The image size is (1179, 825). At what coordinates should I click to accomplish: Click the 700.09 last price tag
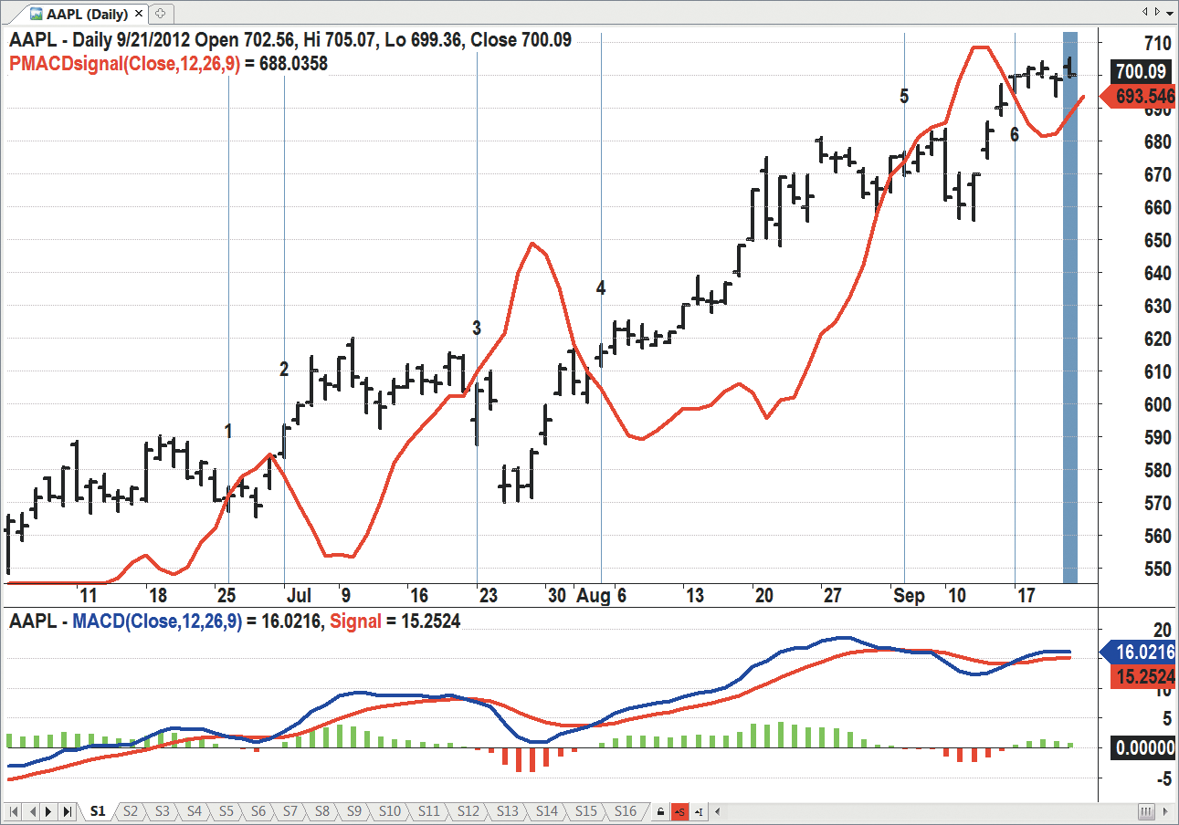click(x=1142, y=71)
